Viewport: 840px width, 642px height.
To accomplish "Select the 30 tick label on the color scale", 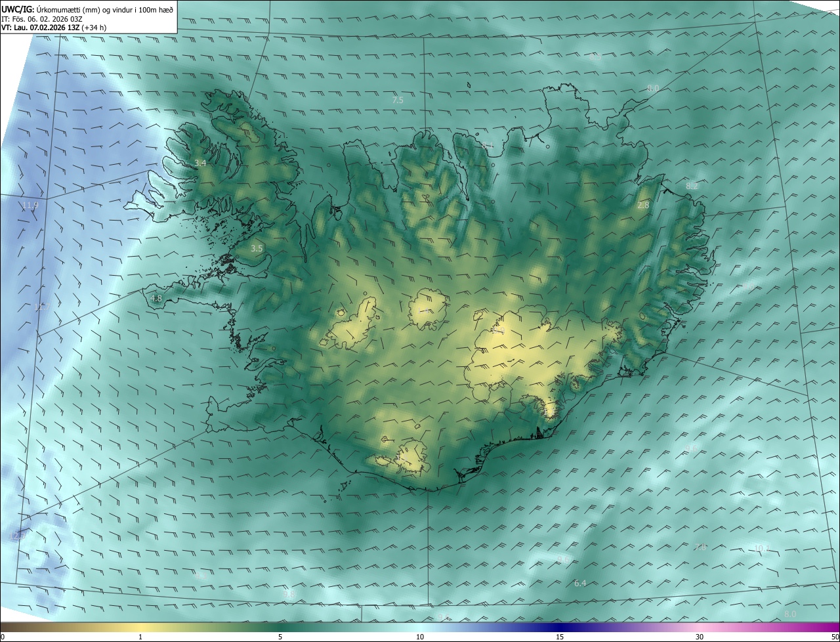I will tap(700, 637).
